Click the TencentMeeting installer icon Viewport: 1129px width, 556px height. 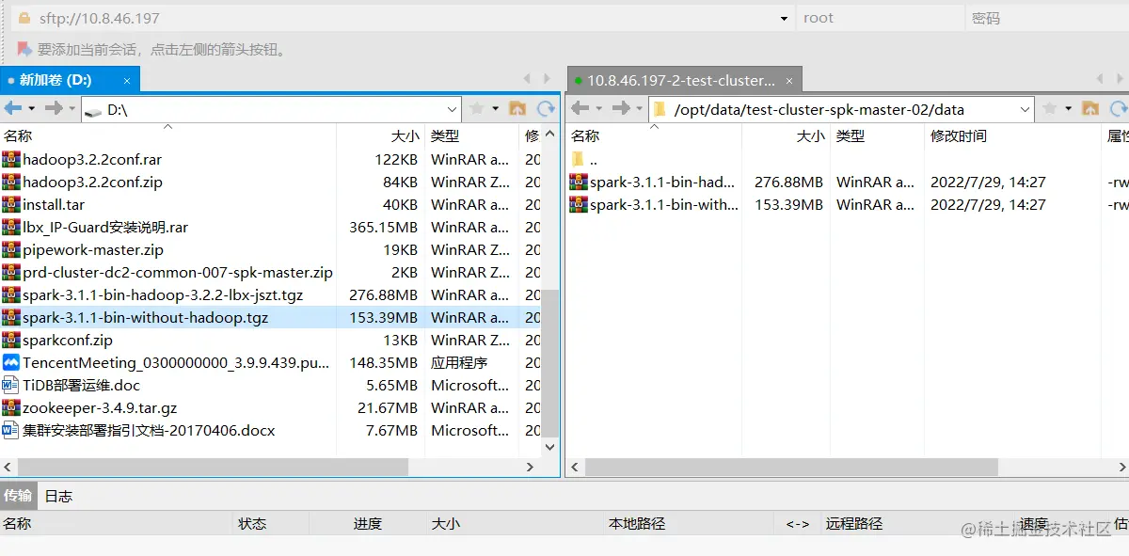click(x=11, y=362)
